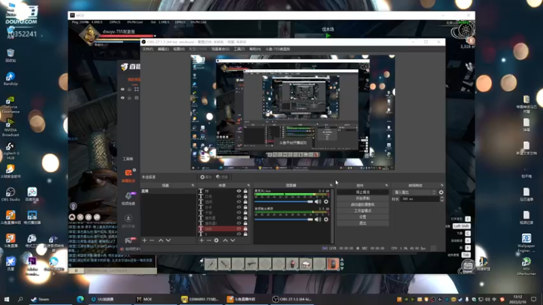Pop out the Audio Mixer dock panel icon
The width and height of the screenshot is (543, 305).
[x=331, y=185]
